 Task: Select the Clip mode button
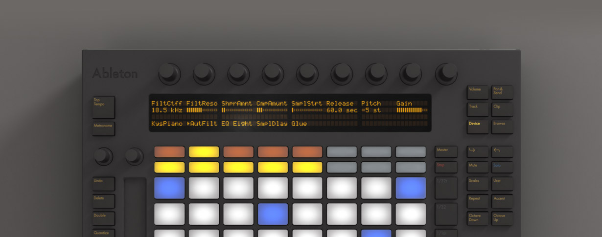pyautogui.click(x=502, y=109)
